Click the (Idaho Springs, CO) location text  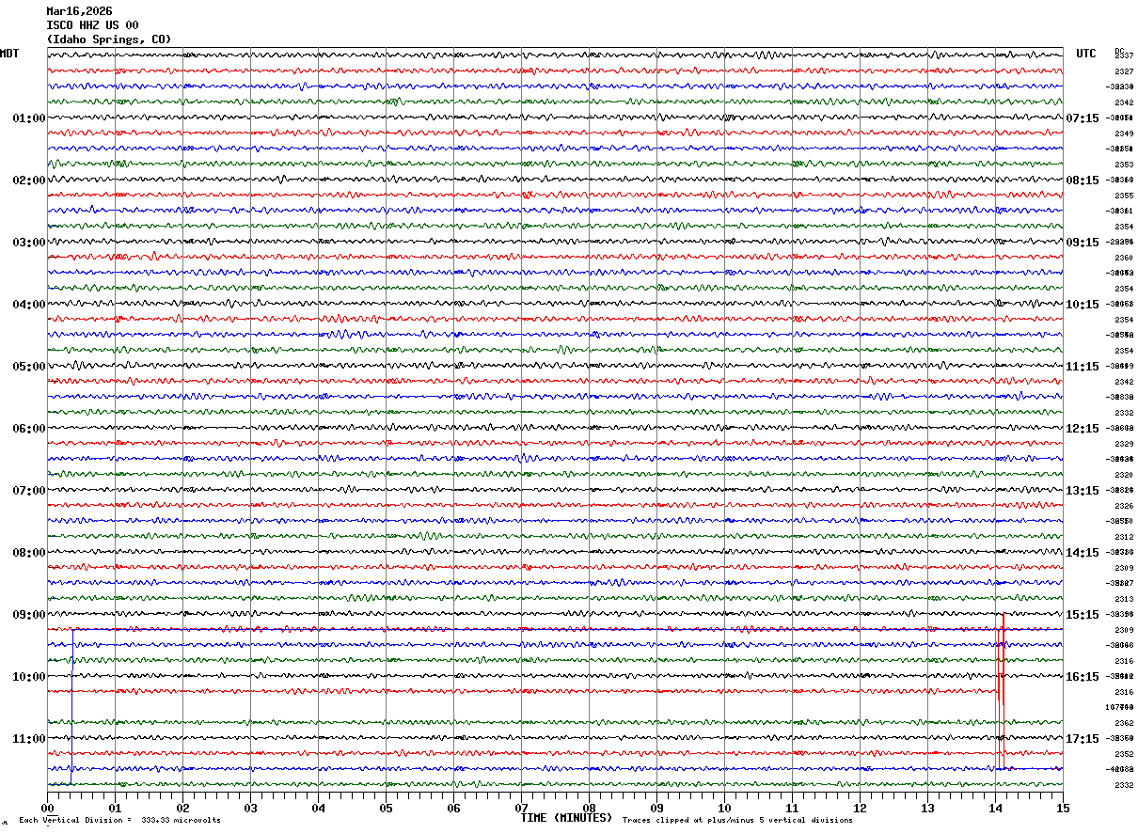109,39
